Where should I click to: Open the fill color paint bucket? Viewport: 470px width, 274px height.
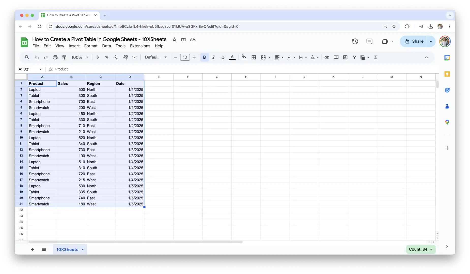coord(244,57)
